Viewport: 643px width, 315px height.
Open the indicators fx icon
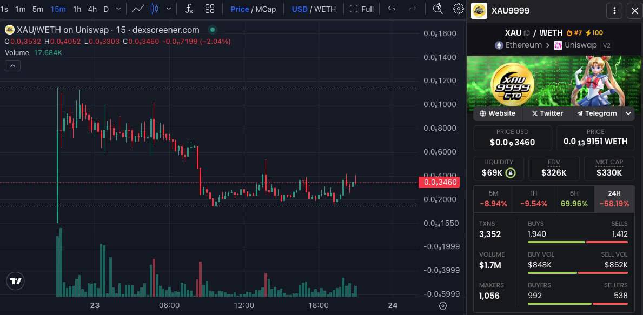click(x=189, y=9)
